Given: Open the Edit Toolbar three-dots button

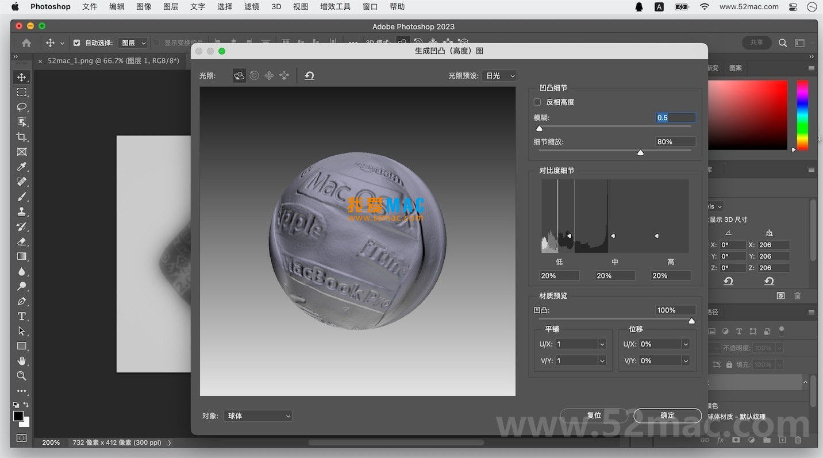Looking at the screenshot, I should 22,391.
